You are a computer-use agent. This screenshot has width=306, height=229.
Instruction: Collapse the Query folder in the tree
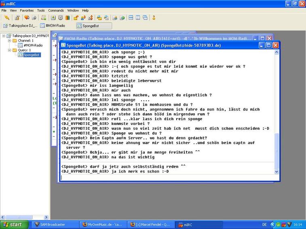(9, 50)
